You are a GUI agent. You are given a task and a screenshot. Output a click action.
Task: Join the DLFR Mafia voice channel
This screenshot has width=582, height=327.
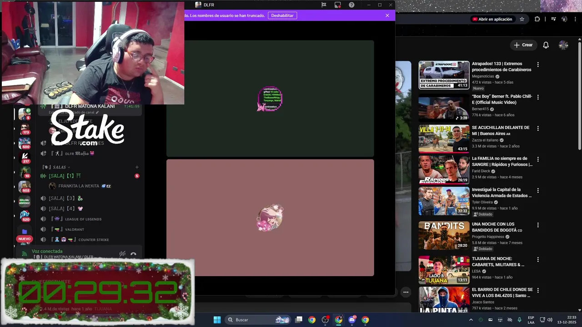pyautogui.click(x=90, y=154)
